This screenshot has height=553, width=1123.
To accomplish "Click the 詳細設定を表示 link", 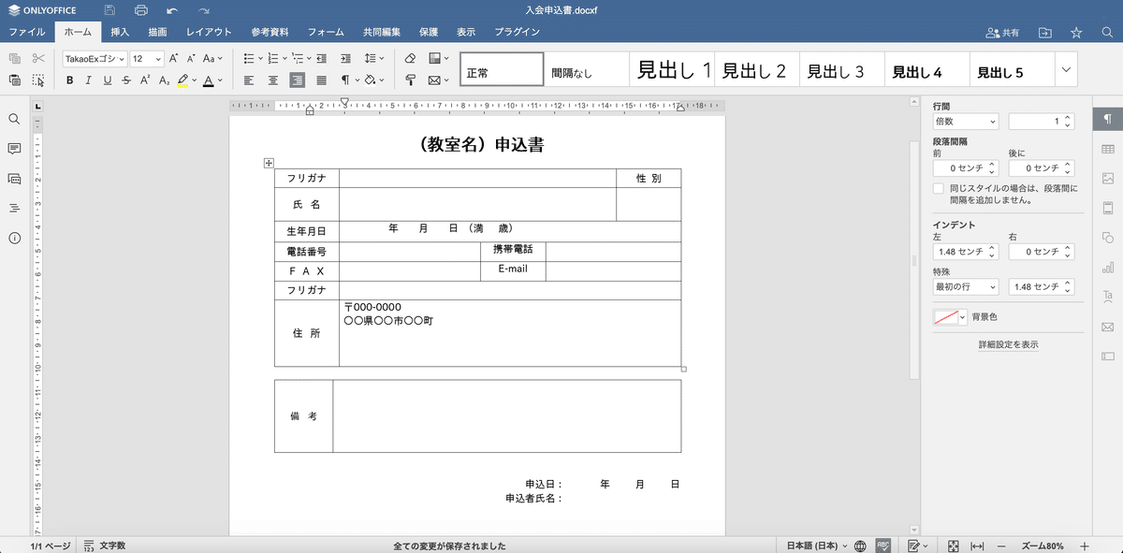I will (x=1008, y=345).
